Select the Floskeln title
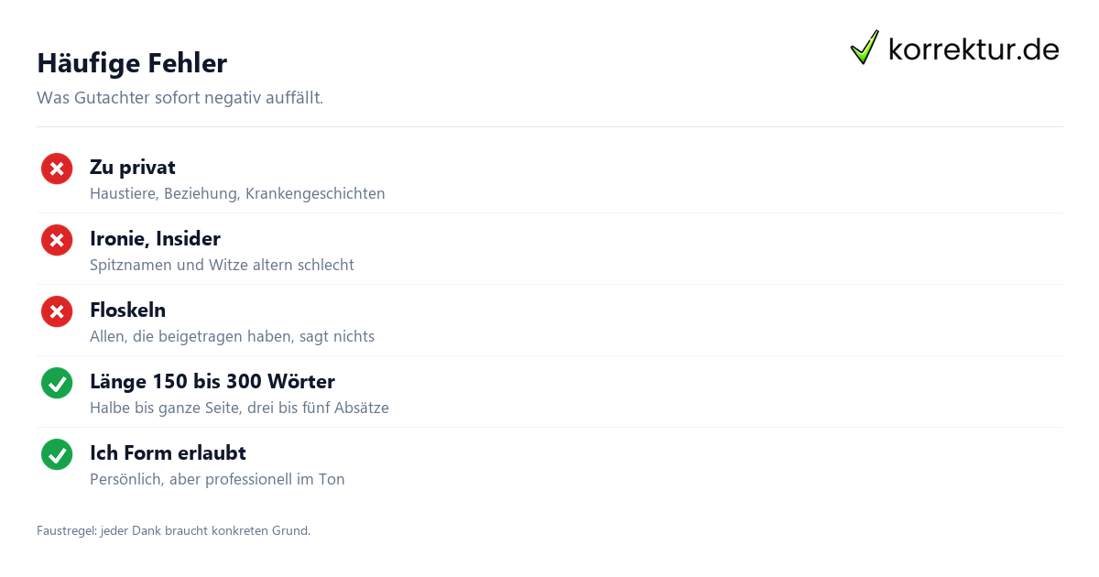Viewport: 1099px width, 577px height. [127, 310]
